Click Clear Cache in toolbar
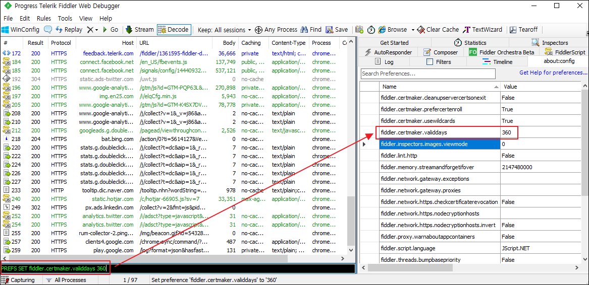Image resolution: width=589 pixels, height=285 pixels. tap(438, 30)
